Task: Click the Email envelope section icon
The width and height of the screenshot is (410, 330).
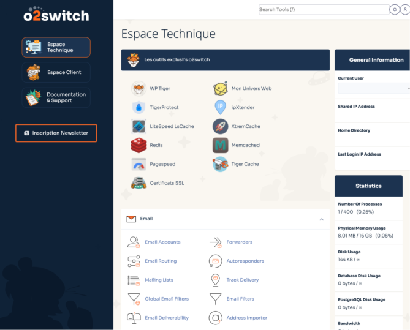Action: point(131,219)
